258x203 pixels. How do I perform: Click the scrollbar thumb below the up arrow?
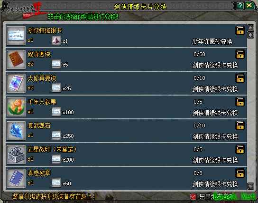tap(250, 35)
